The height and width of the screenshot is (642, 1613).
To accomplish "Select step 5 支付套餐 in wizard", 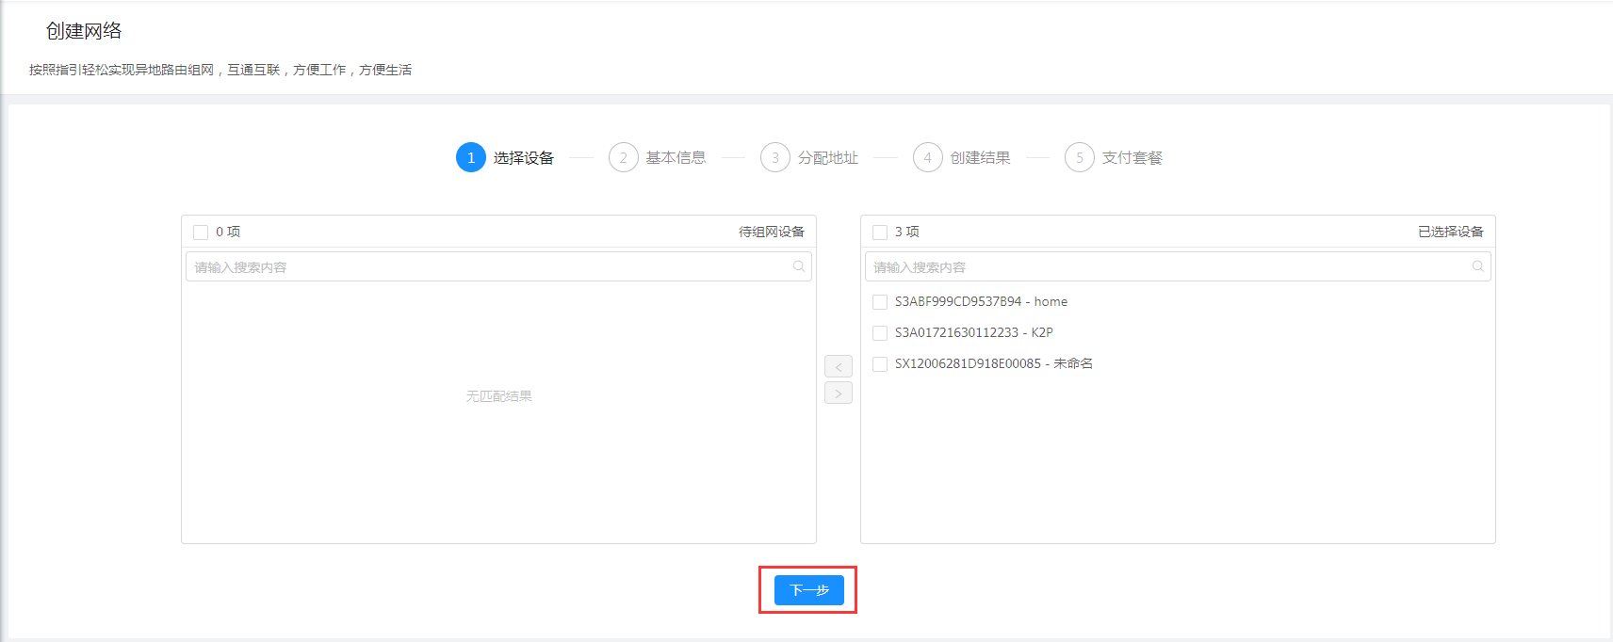I will [1114, 157].
